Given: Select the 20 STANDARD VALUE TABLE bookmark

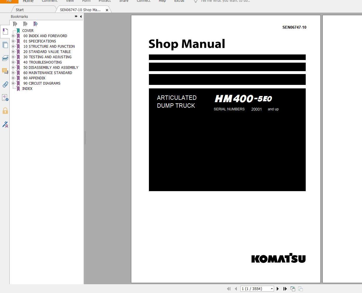Looking at the screenshot, I should pos(47,52).
